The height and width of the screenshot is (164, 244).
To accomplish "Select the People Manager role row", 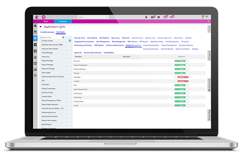I will pos(56,61).
